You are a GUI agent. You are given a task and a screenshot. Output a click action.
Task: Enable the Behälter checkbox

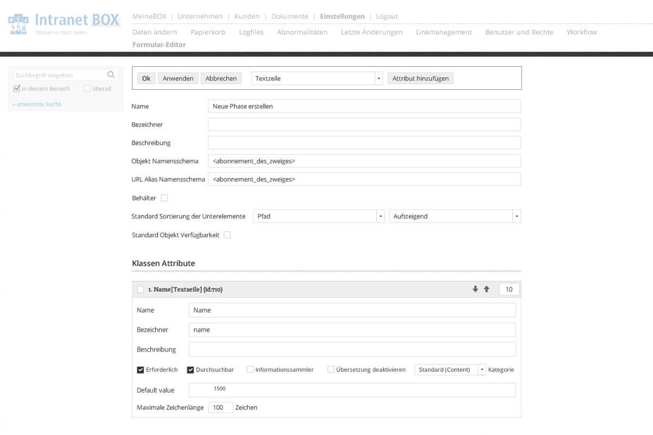(x=164, y=198)
